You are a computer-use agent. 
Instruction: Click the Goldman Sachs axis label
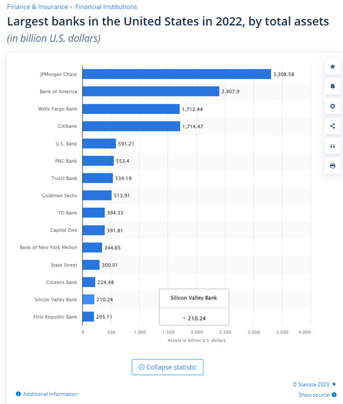[59, 196]
